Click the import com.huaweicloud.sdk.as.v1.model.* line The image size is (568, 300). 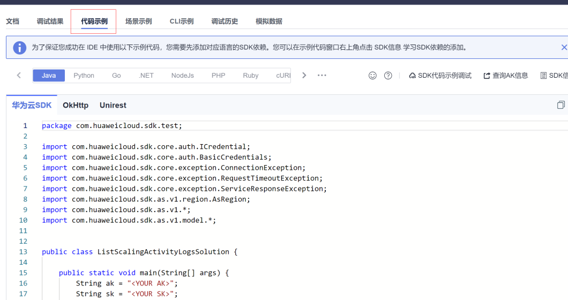[x=129, y=220]
